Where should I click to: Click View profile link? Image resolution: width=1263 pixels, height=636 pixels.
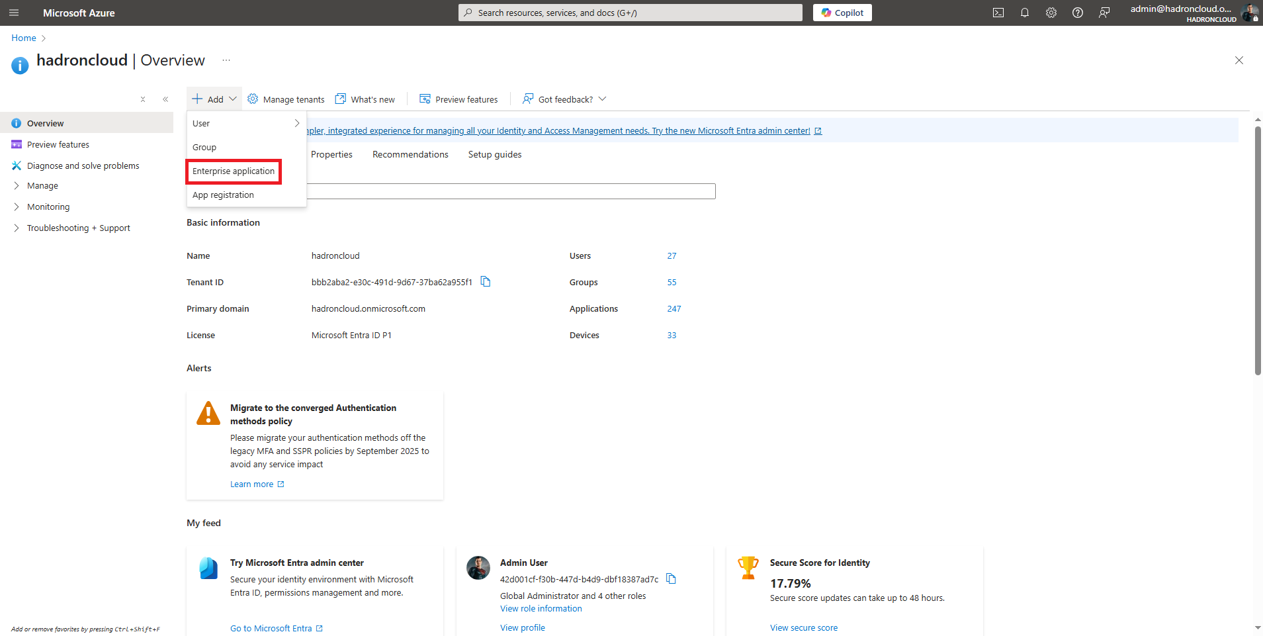pos(523,628)
